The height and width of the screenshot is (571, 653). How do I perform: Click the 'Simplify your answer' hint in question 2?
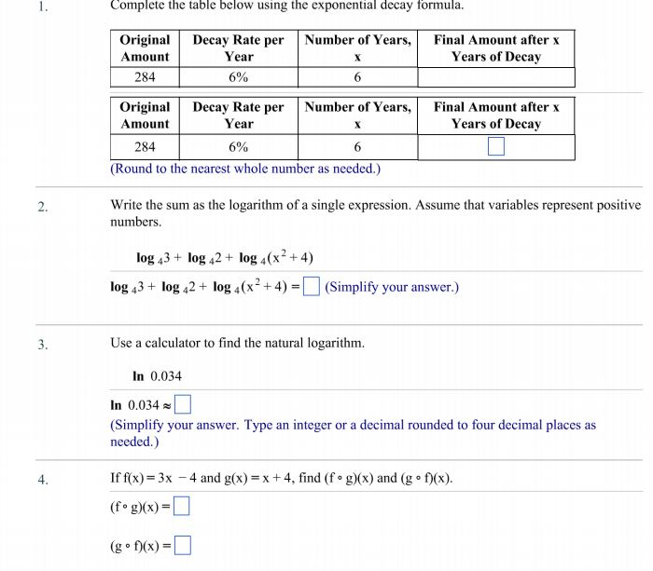coord(392,286)
